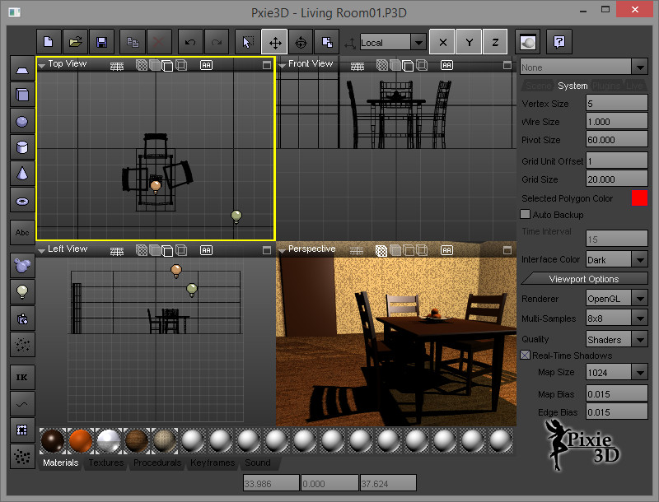
Task: Click the Viewport Options header button
Action: (584, 279)
